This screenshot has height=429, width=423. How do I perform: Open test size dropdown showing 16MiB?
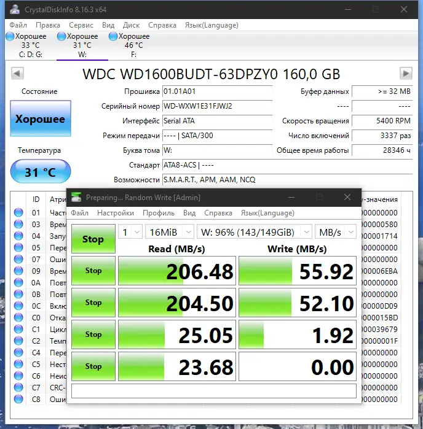tap(170, 232)
